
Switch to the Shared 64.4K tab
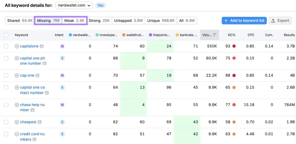20,21
